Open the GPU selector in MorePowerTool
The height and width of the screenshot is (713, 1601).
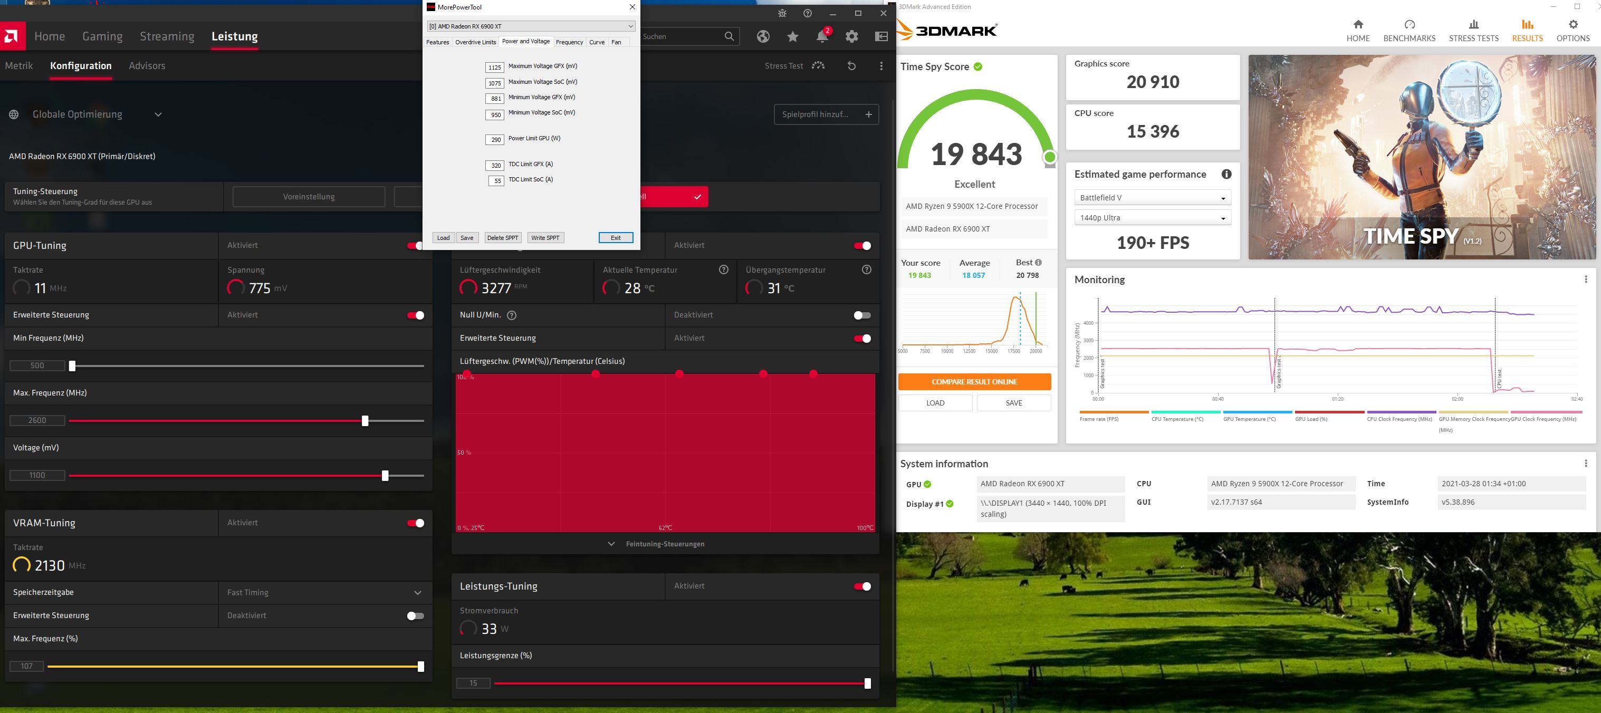(531, 26)
